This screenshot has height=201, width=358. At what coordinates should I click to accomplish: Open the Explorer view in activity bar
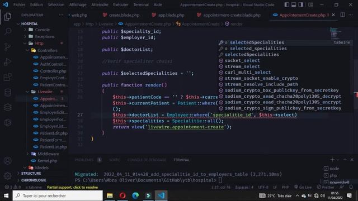7,16
